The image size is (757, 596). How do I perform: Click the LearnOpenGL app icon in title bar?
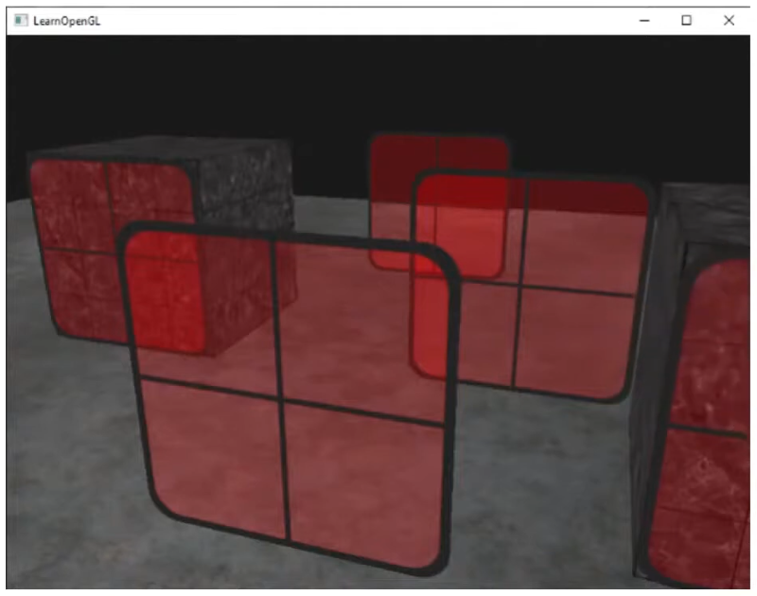point(21,20)
